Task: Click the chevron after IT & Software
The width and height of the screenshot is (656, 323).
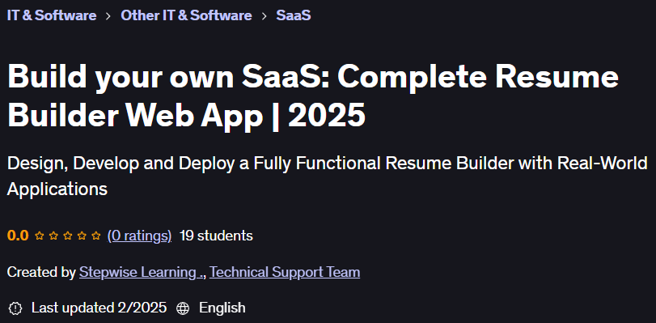Action: [x=108, y=16]
